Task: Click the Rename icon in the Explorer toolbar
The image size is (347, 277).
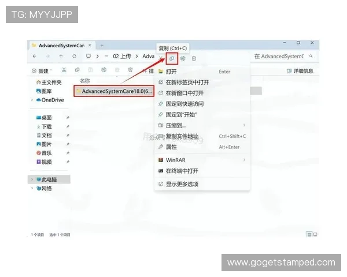Action: coord(104,70)
